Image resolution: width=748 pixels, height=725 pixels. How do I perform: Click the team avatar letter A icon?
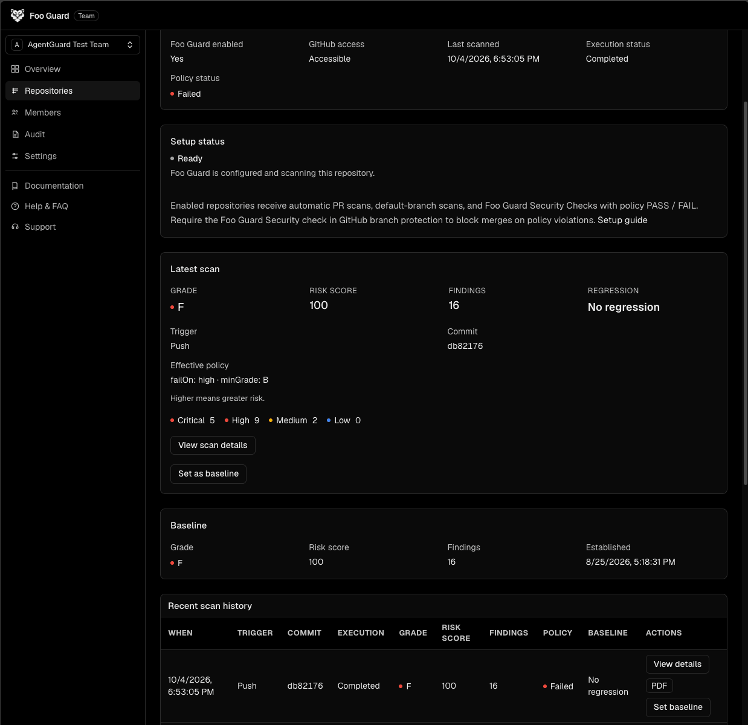click(x=17, y=45)
